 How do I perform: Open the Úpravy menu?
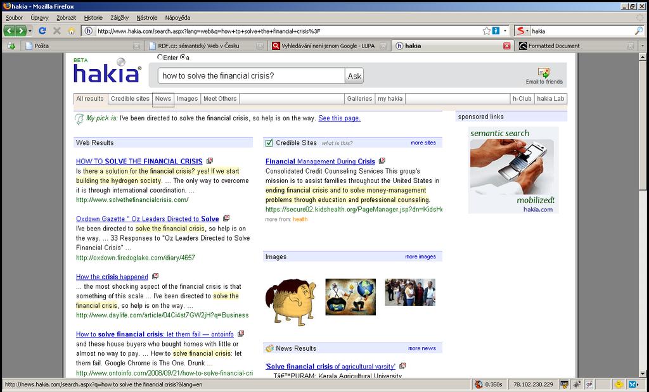pyautogui.click(x=39, y=18)
